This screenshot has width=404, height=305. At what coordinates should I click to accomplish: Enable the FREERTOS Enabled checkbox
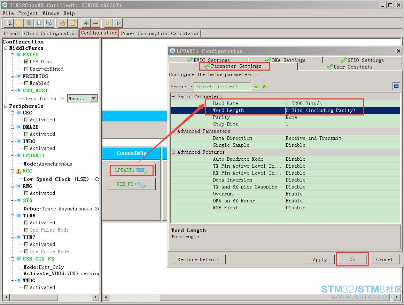pos(26,83)
